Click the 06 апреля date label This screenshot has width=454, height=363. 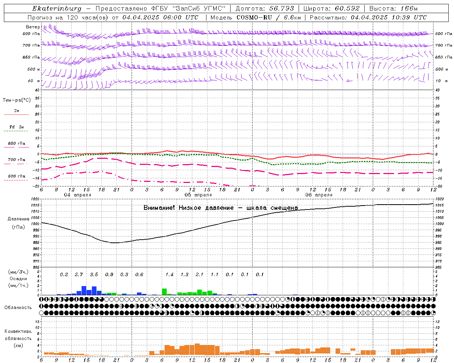click(x=319, y=195)
